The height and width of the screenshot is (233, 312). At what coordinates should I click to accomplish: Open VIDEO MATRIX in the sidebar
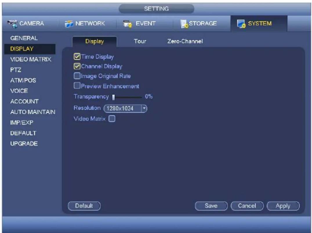pos(31,59)
